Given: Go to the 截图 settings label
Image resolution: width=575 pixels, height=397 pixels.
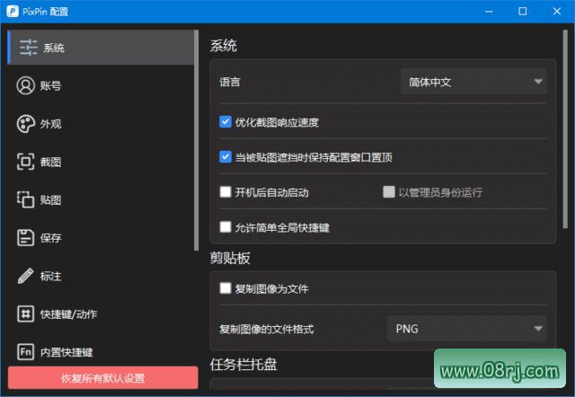Looking at the screenshot, I should click(50, 162).
